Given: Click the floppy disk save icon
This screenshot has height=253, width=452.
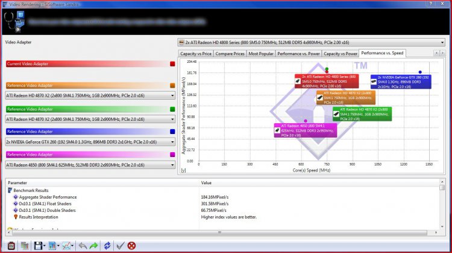Looking at the screenshot, I should tap(38, 246).
